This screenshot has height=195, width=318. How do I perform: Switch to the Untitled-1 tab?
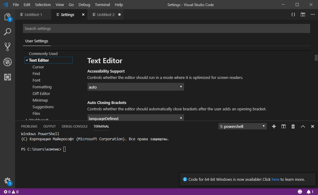click(33, 15)
